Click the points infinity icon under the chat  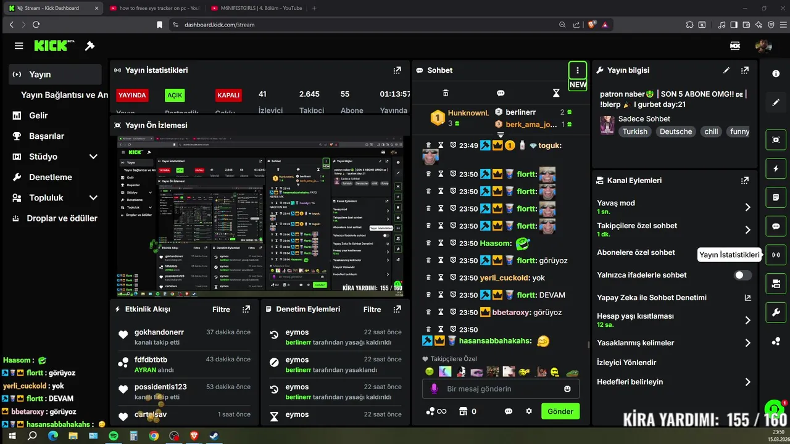pos(436,411)
